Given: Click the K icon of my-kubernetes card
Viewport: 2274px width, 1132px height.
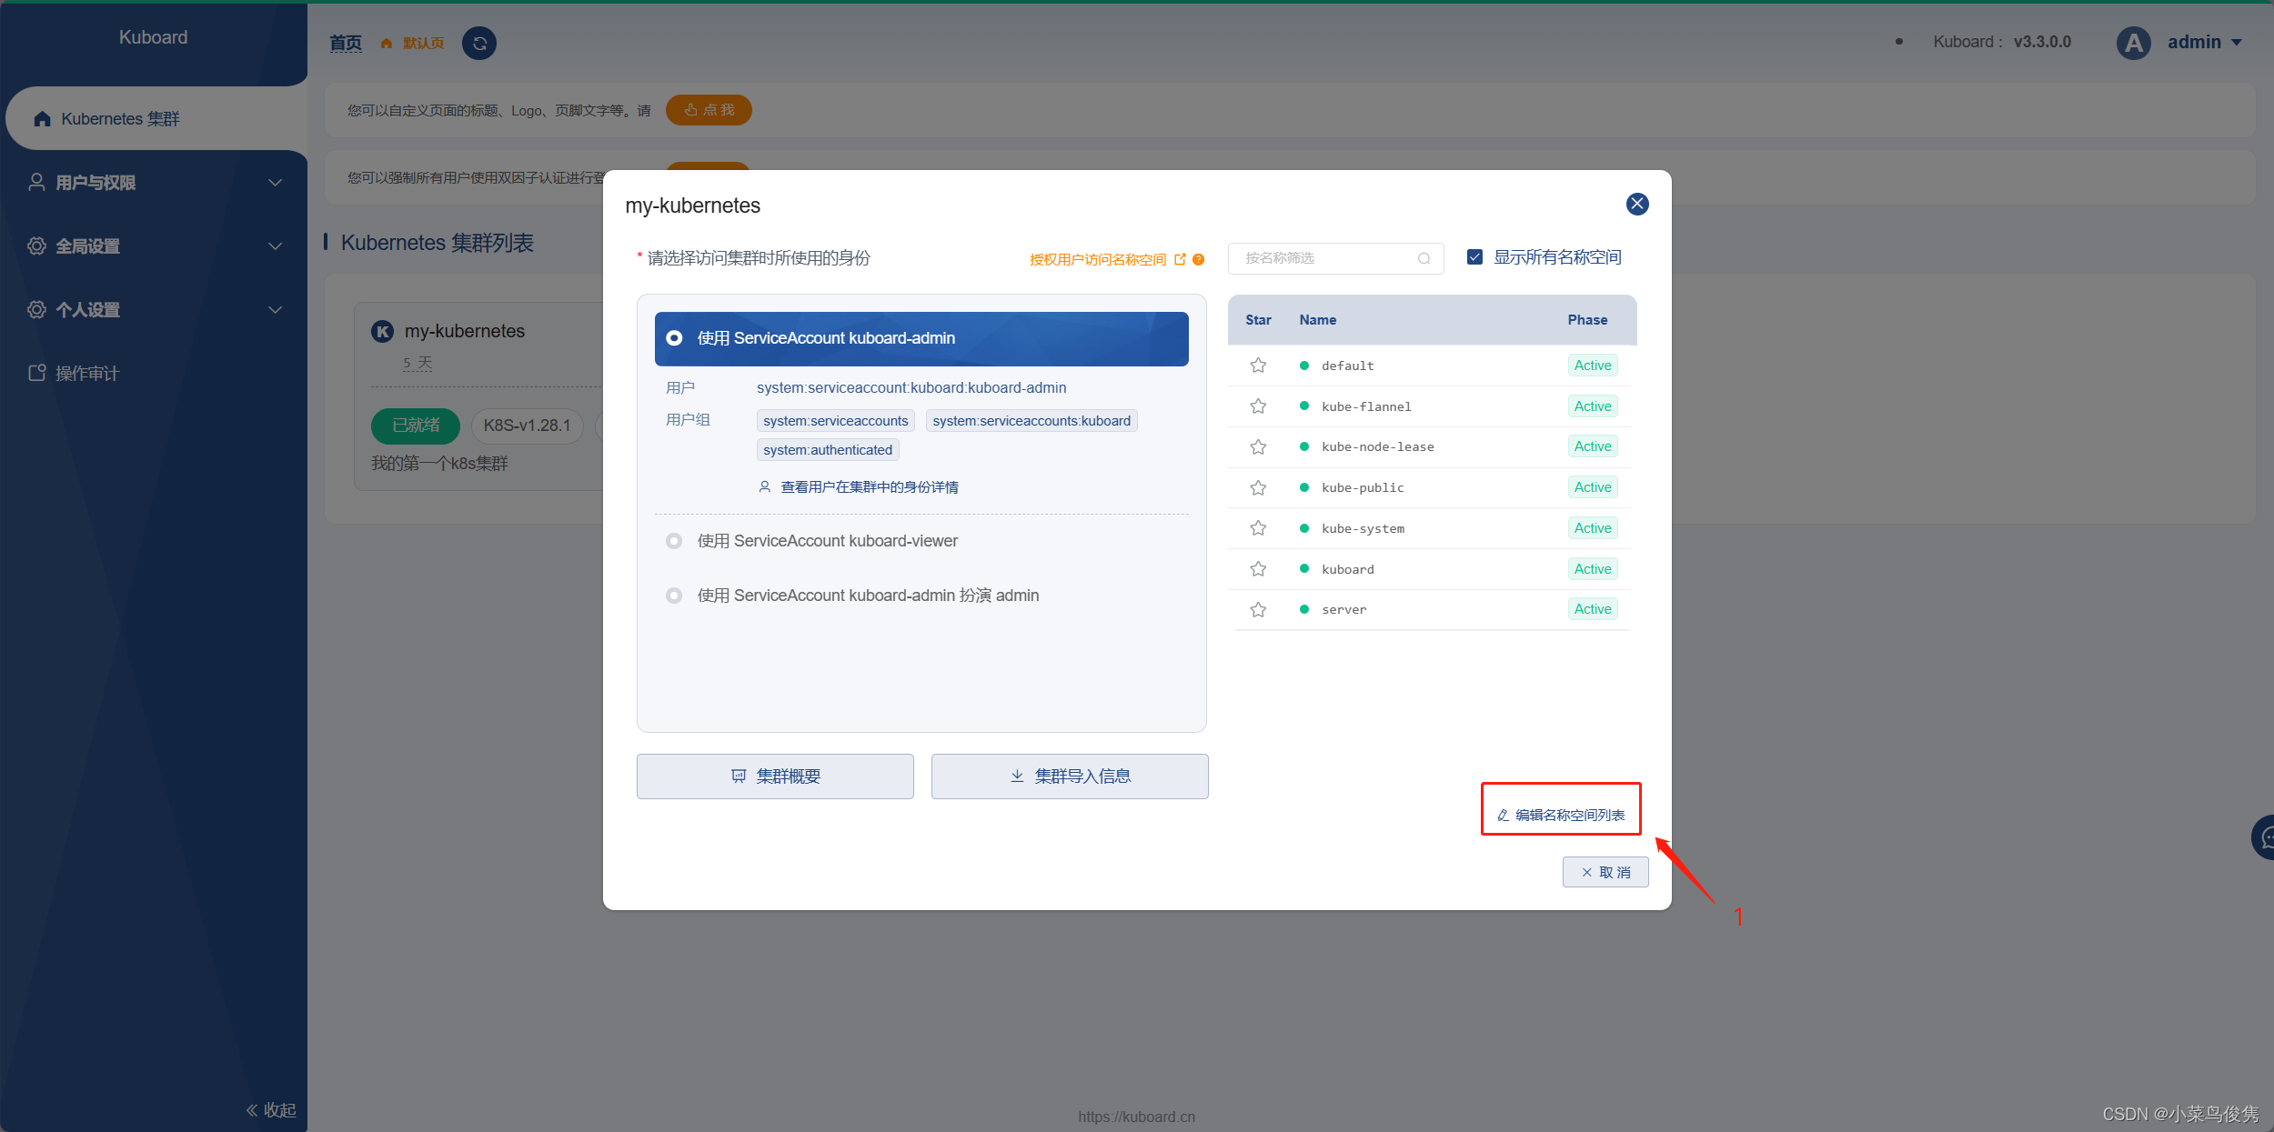Looking at the screenshot, I should click(x=383, y=331).
